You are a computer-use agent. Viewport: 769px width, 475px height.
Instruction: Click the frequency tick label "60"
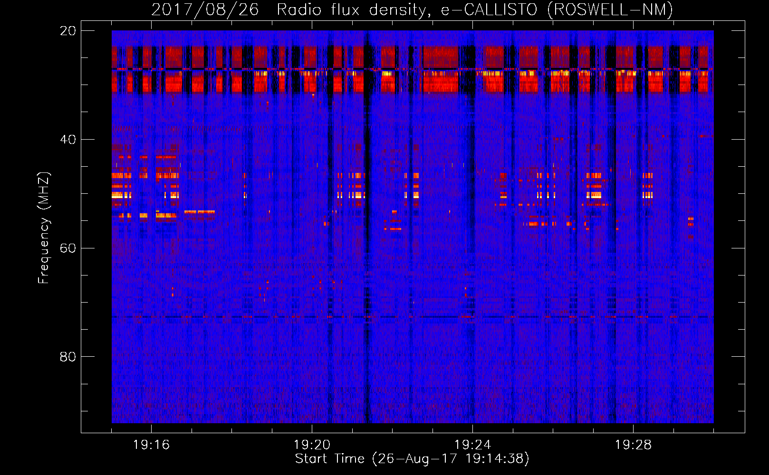click(67, 248)
